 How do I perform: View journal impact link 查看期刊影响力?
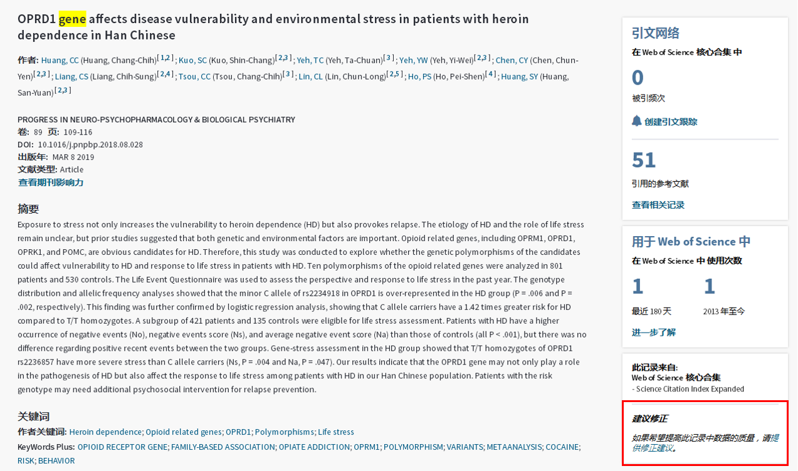(x=51, y=183)
